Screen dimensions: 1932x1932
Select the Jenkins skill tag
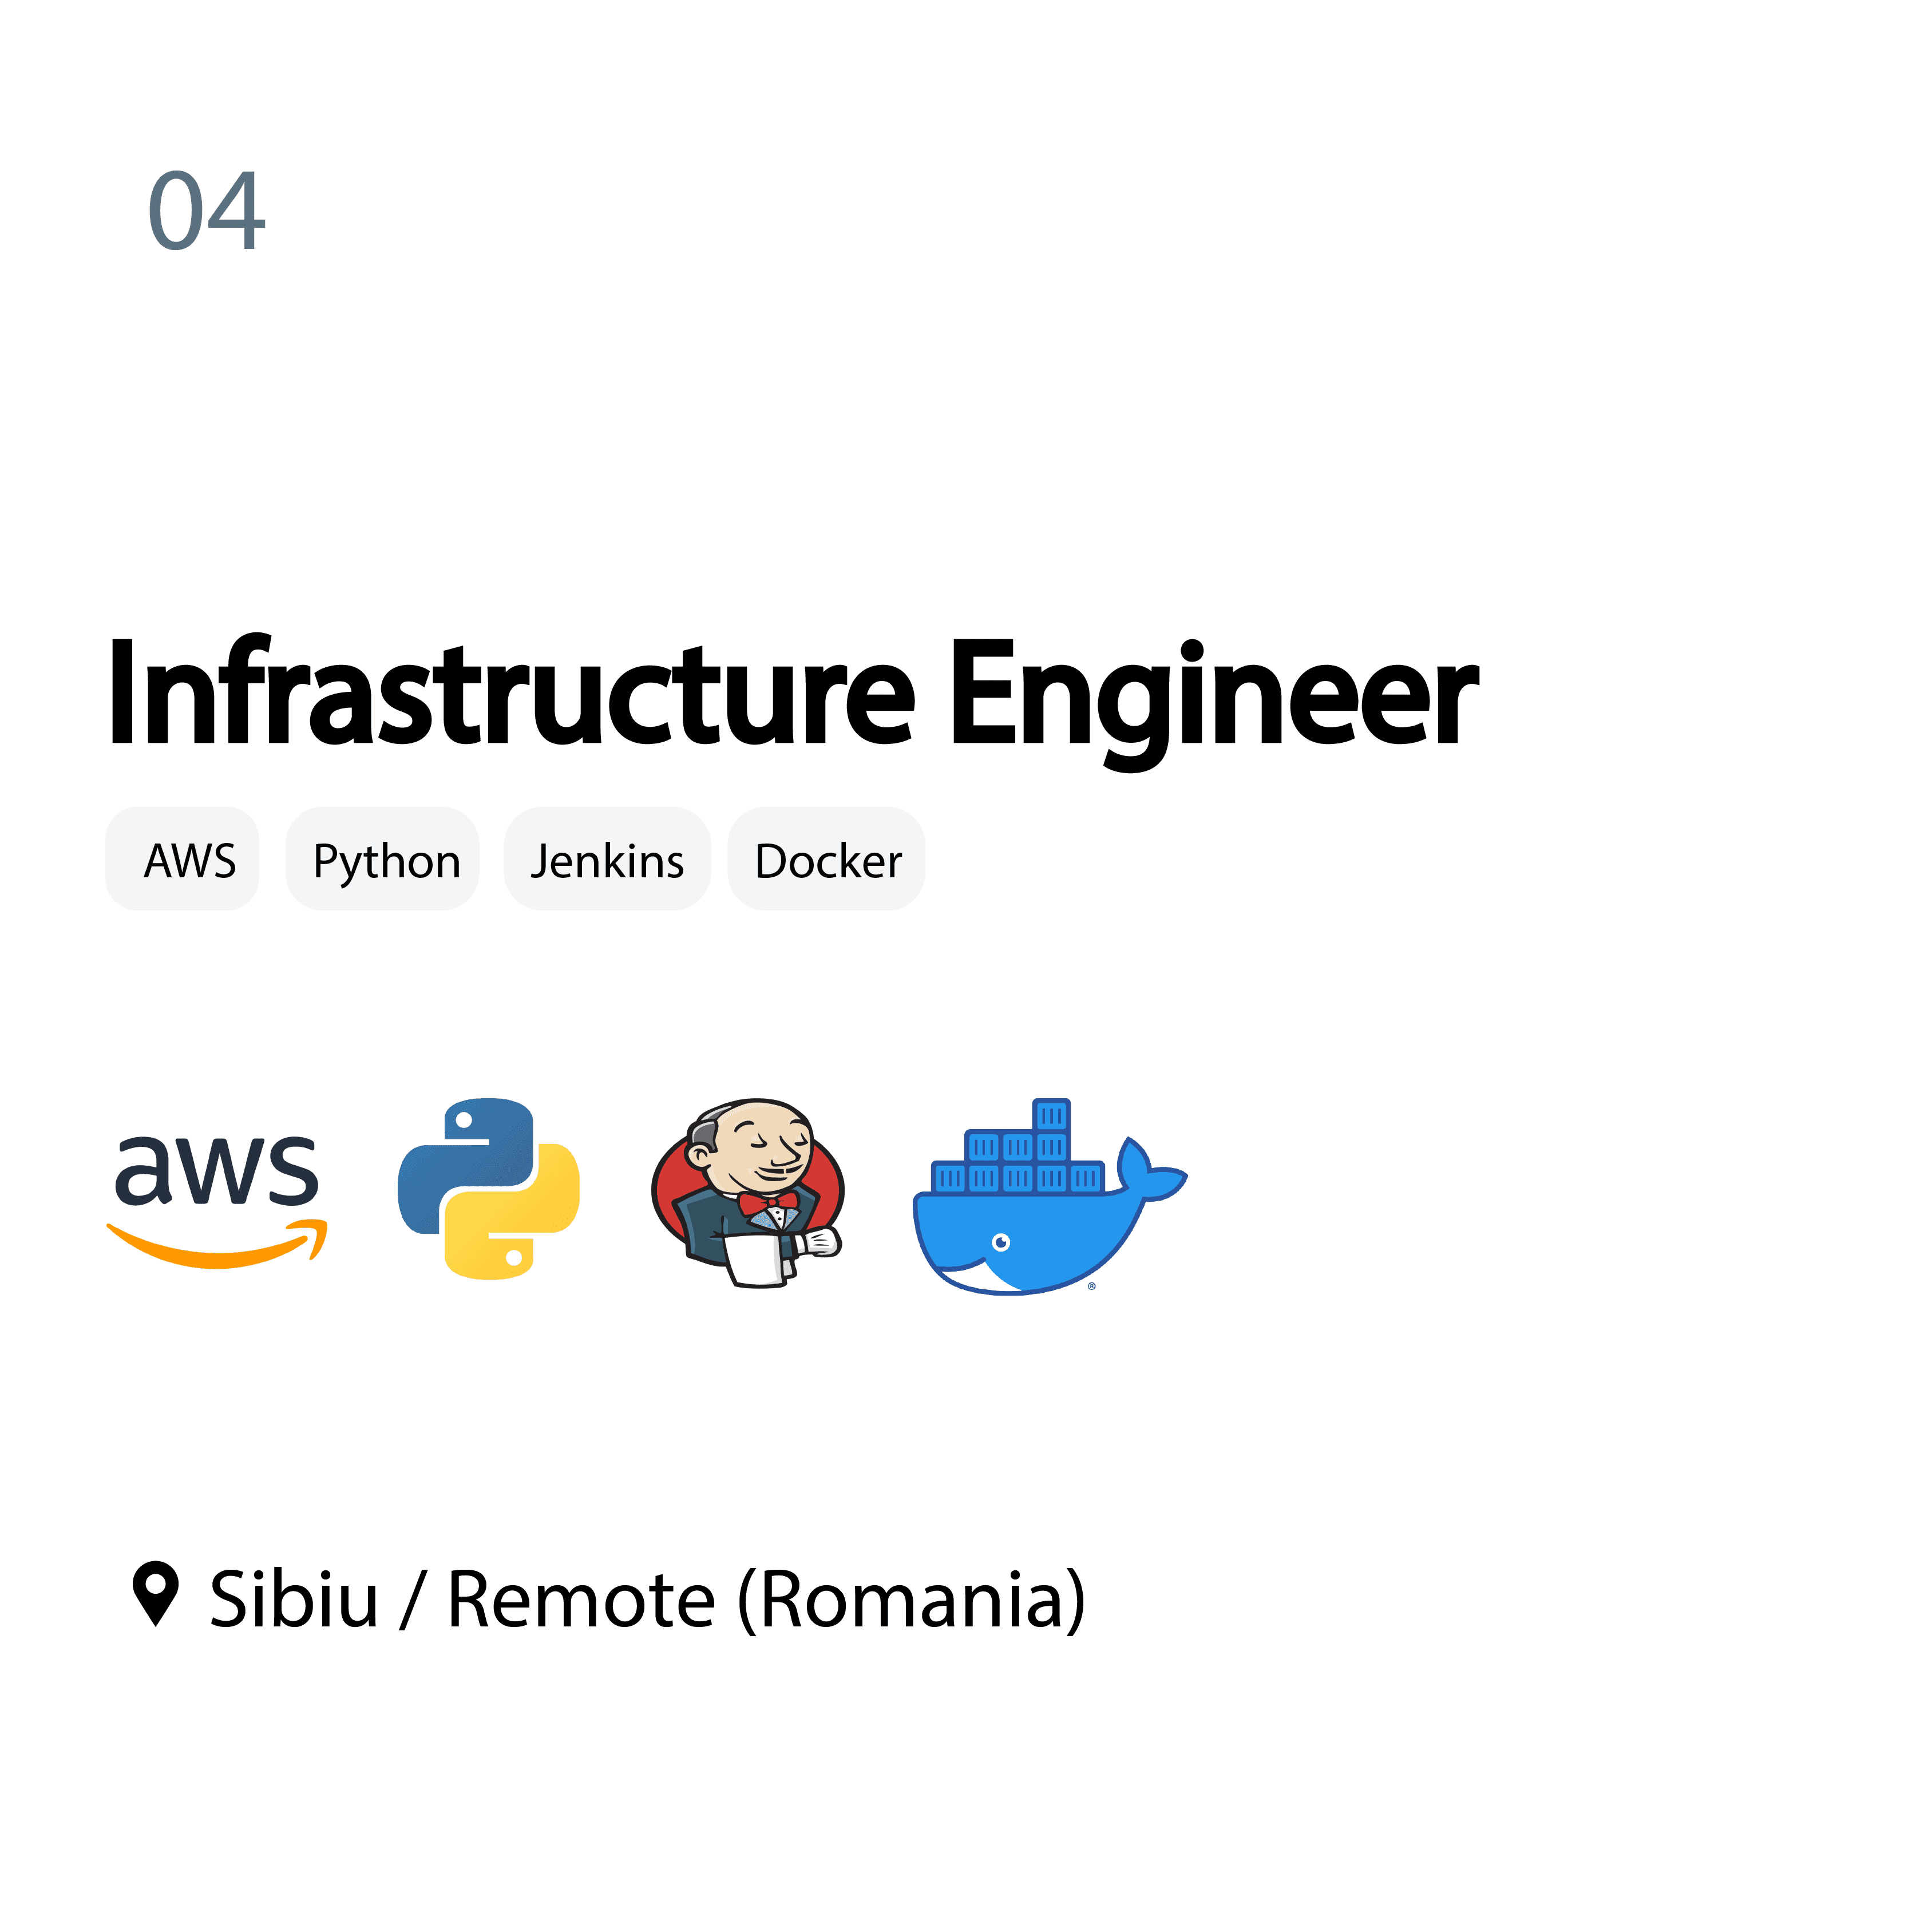607,859
